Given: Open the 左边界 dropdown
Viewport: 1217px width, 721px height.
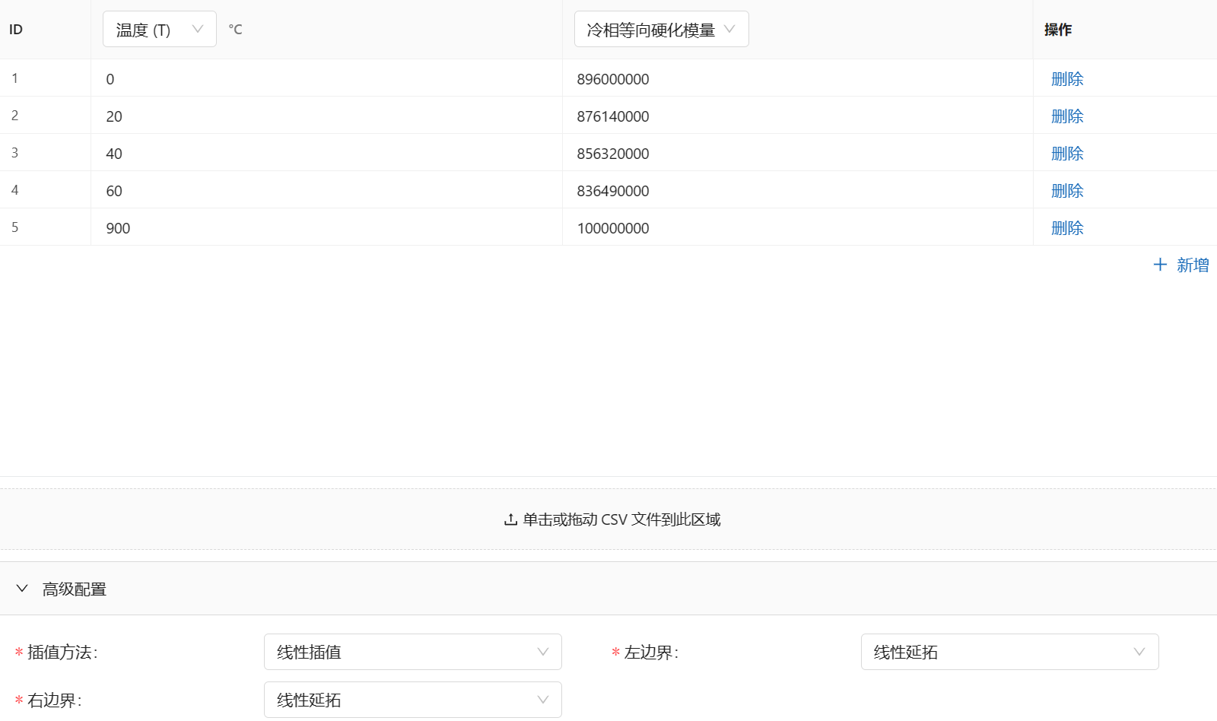Looking at the screenshot, I should (1009, 652).
